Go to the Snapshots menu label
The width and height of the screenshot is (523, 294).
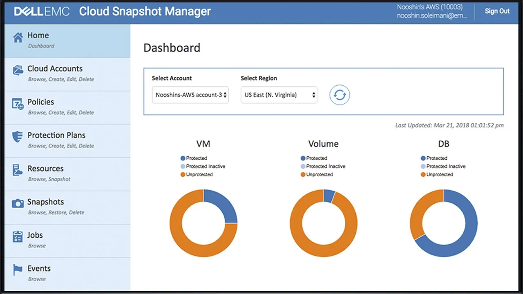coord(46,202)
